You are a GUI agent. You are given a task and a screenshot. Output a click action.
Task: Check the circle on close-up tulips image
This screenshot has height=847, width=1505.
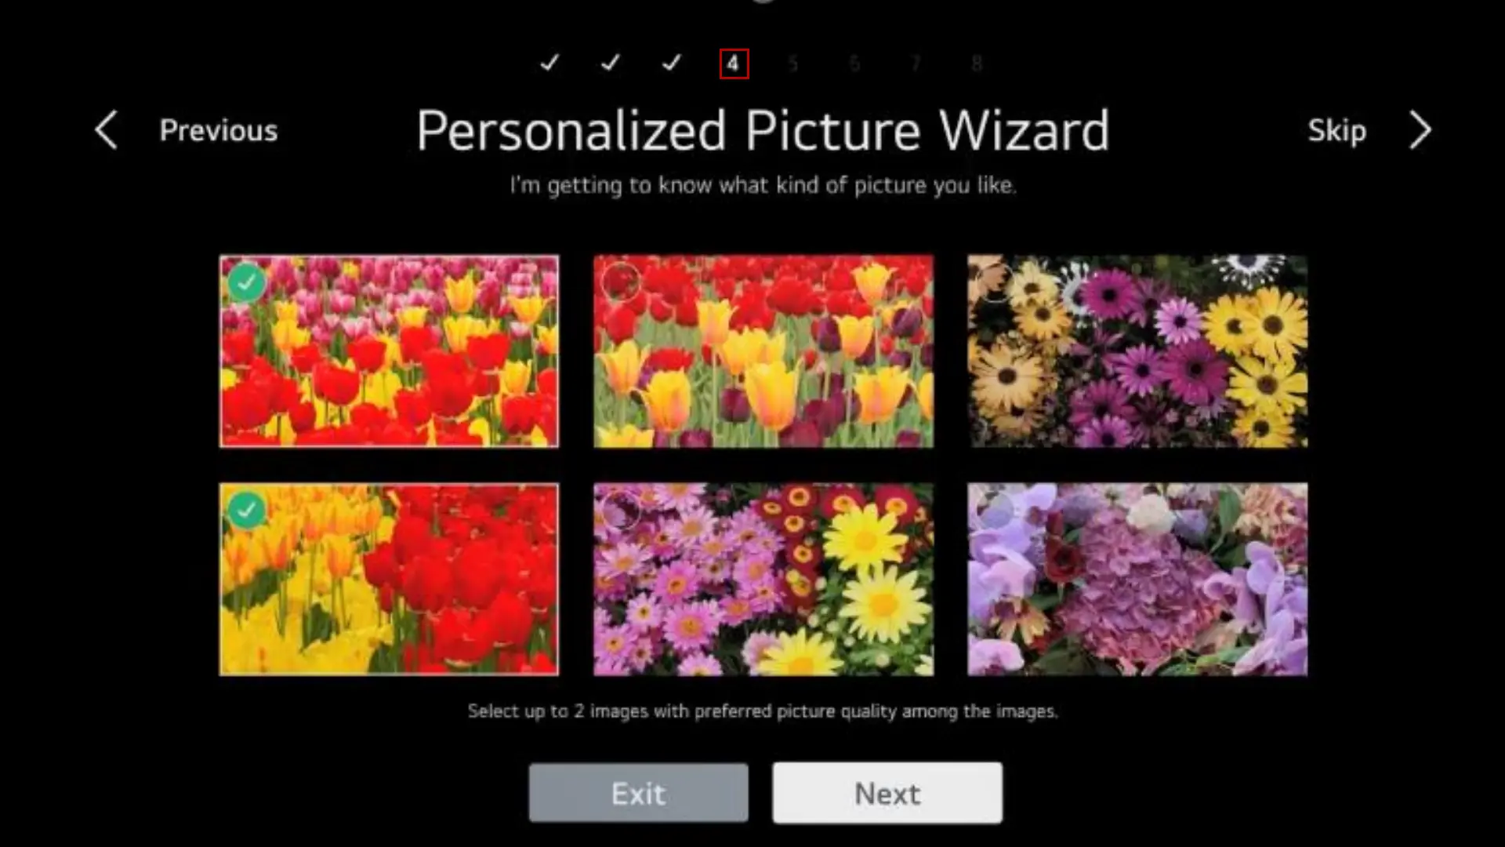coord(621,282)
